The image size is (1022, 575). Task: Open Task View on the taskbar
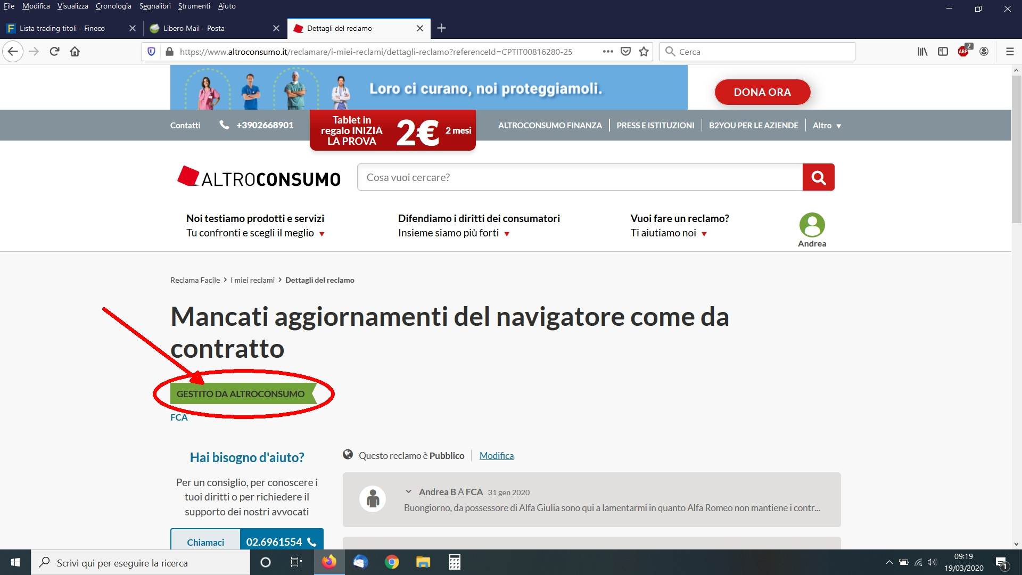(296, 562)
